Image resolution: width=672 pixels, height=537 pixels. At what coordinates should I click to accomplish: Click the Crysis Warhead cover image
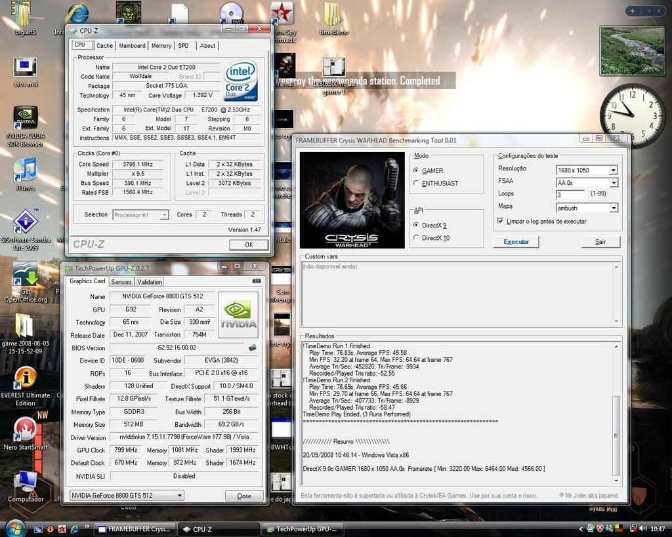[352, 200]
